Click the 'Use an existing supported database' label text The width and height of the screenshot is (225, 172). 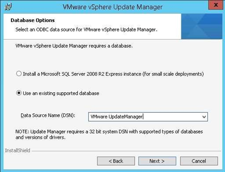click(x=61, y=93)
